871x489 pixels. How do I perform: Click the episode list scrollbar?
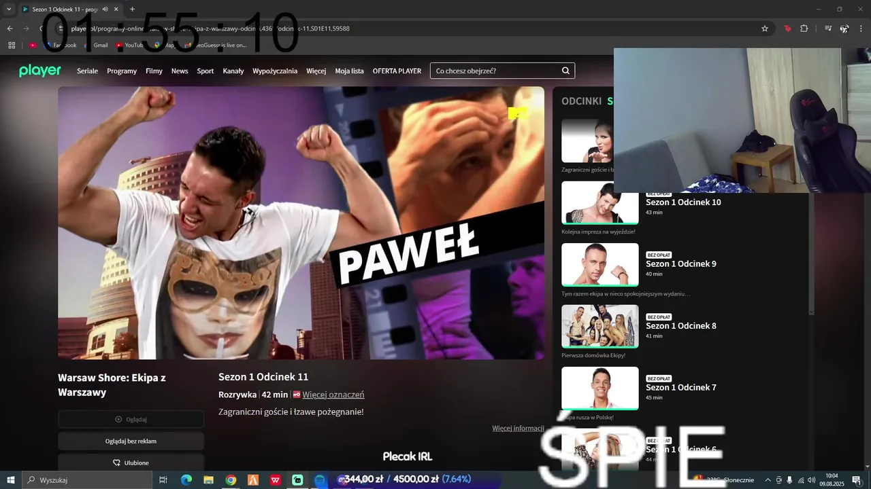[810, 255]
